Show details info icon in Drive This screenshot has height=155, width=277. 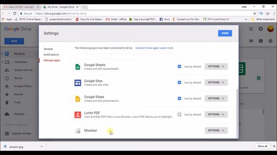261,41
